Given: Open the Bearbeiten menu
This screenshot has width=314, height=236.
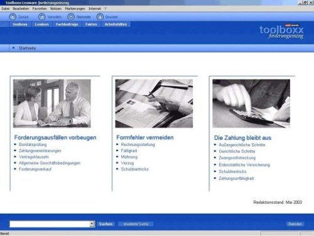Looking at the screenshot, I should 21,9.
